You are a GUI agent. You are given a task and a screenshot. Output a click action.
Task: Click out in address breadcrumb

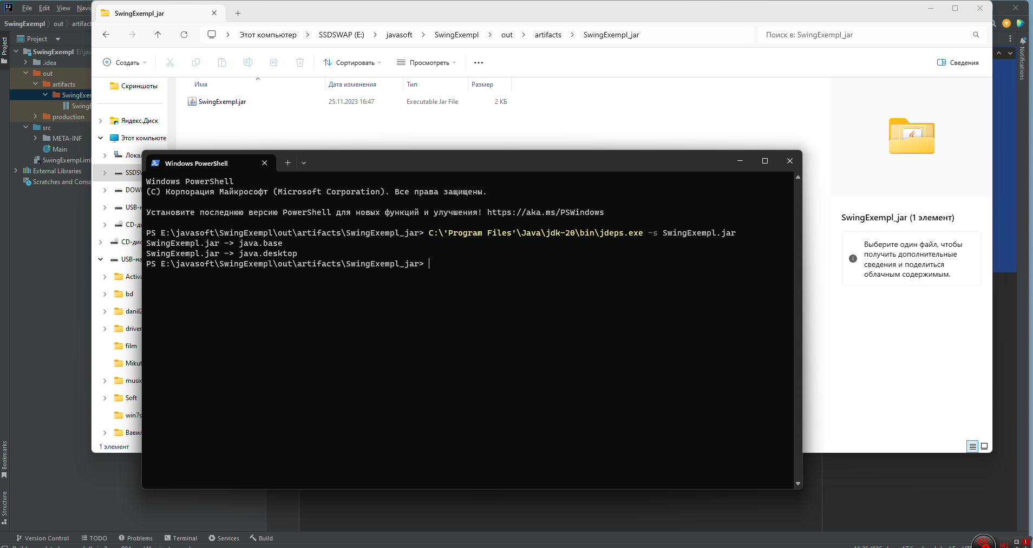(507, 35)
